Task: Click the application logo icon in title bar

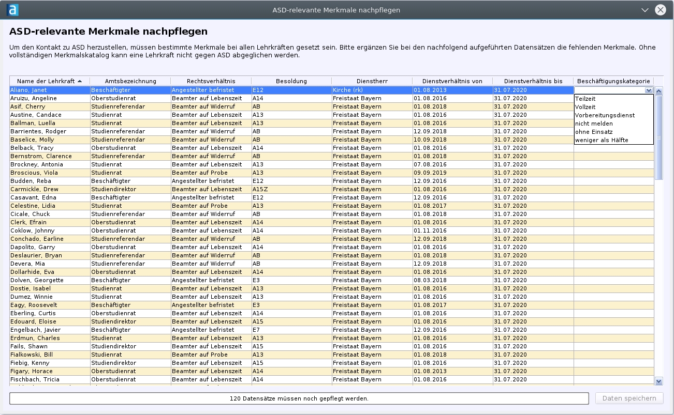Action: tap(13, 10)
